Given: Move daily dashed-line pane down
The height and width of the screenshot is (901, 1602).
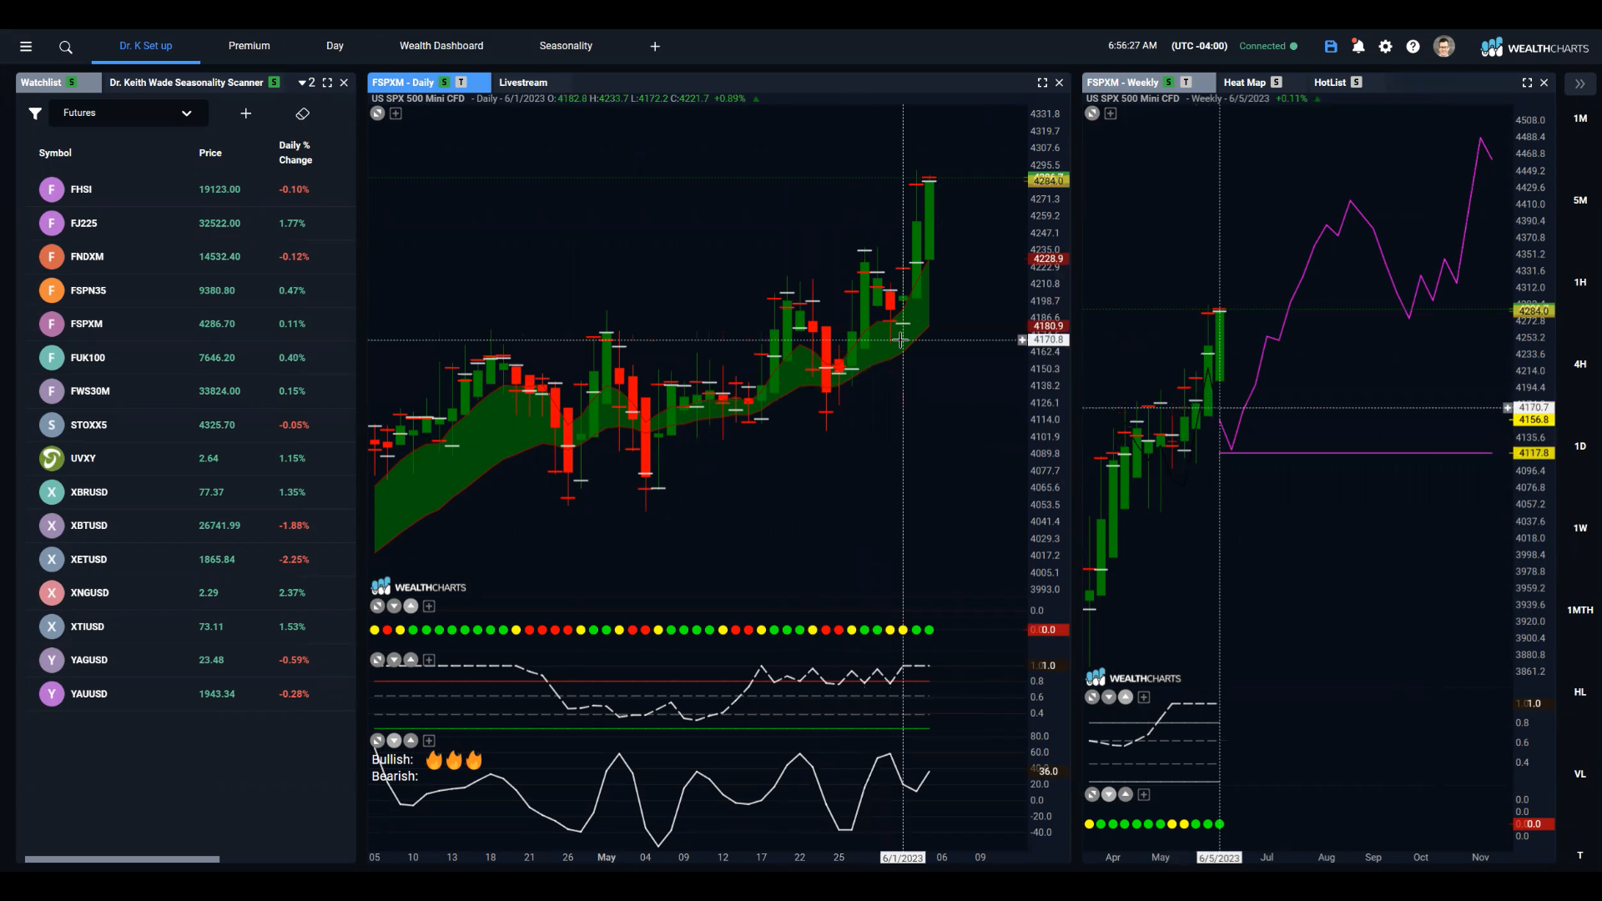Looking at the screenshot, I should coord(394,660).
